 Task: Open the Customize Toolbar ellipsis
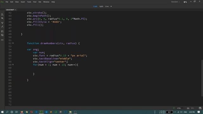[2, 40]
